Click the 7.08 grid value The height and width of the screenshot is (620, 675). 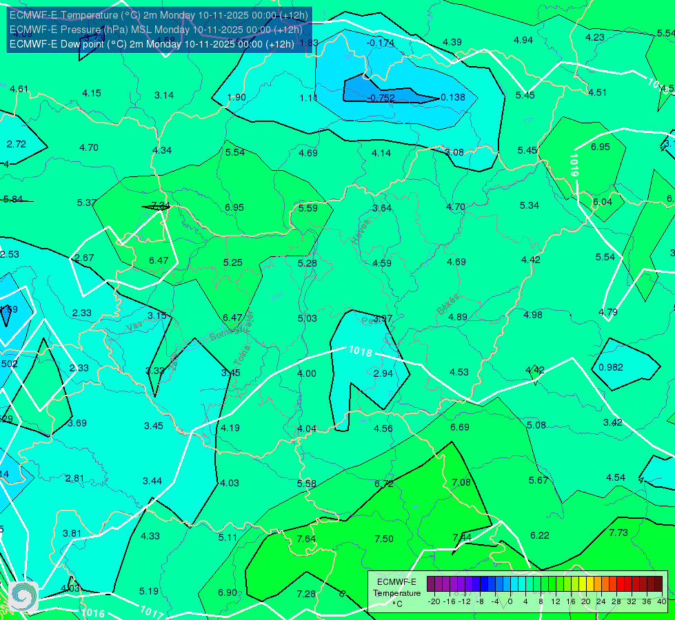pyautogui.click(x=461, y=482)
